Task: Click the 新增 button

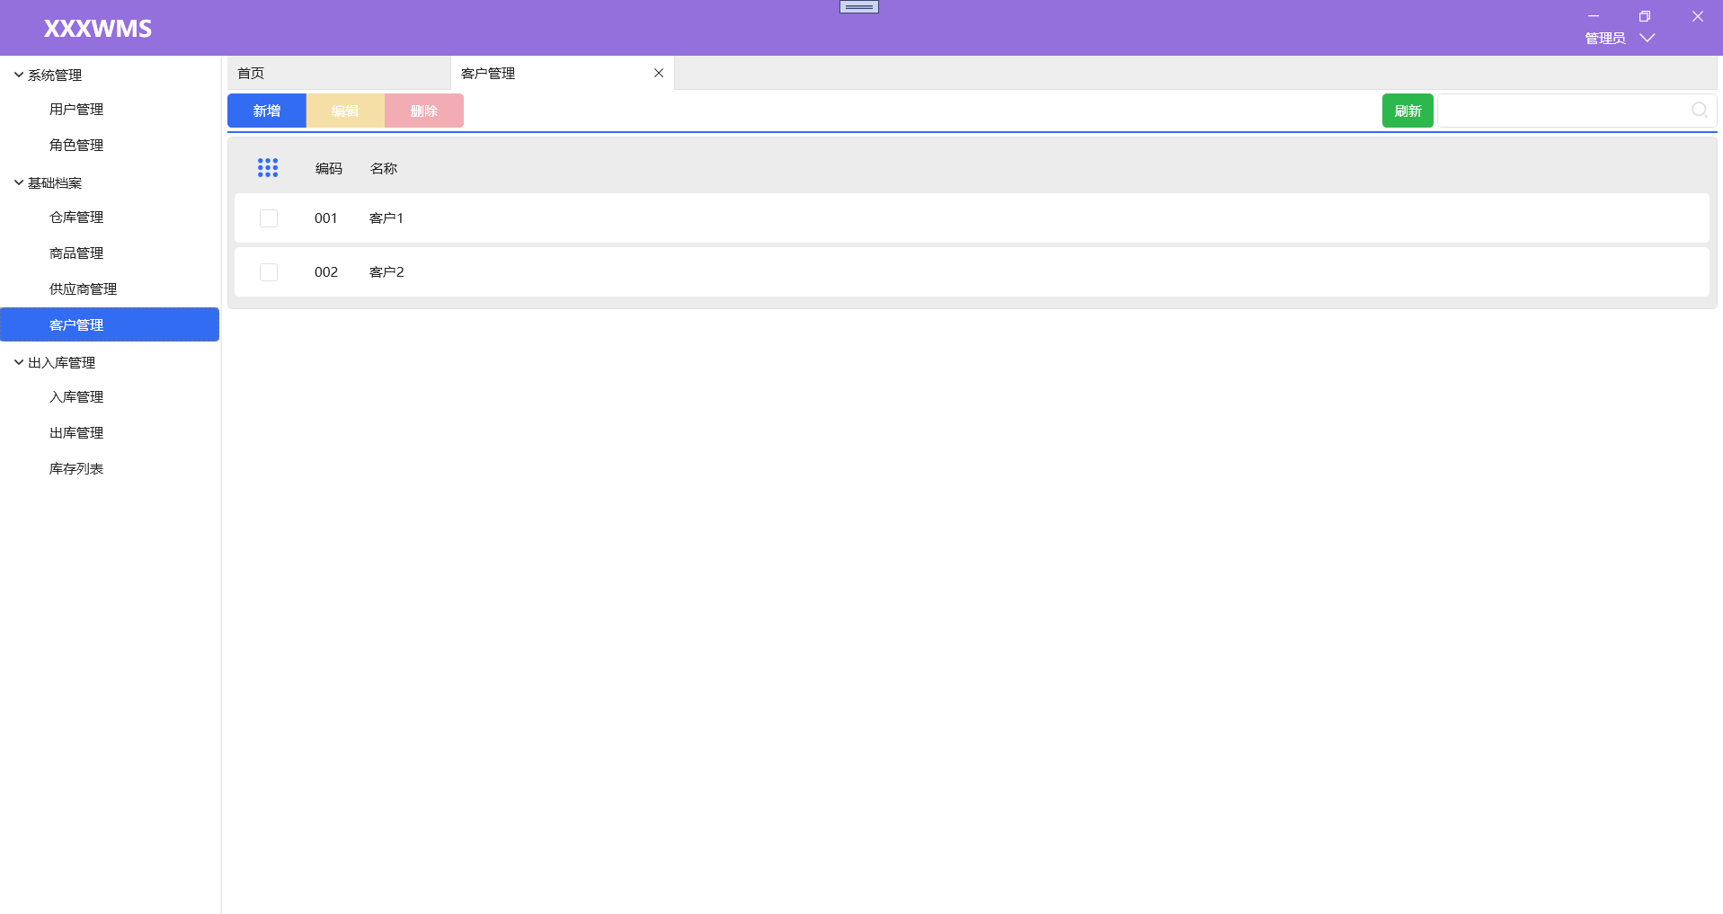Action: [267, 111]
